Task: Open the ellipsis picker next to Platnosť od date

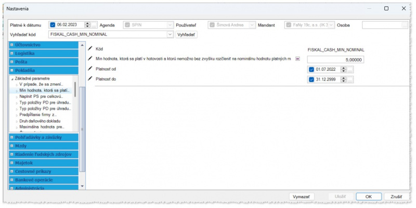Action: (x=350, y=69)
